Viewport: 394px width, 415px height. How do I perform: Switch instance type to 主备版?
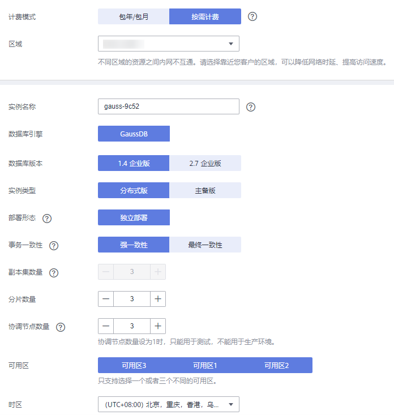[x=205, y=190]
